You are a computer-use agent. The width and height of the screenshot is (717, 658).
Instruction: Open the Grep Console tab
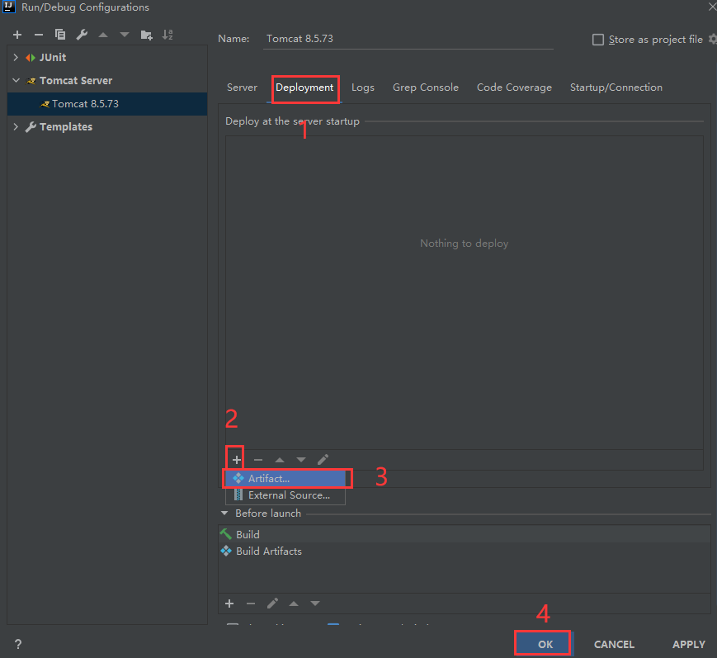425,87
